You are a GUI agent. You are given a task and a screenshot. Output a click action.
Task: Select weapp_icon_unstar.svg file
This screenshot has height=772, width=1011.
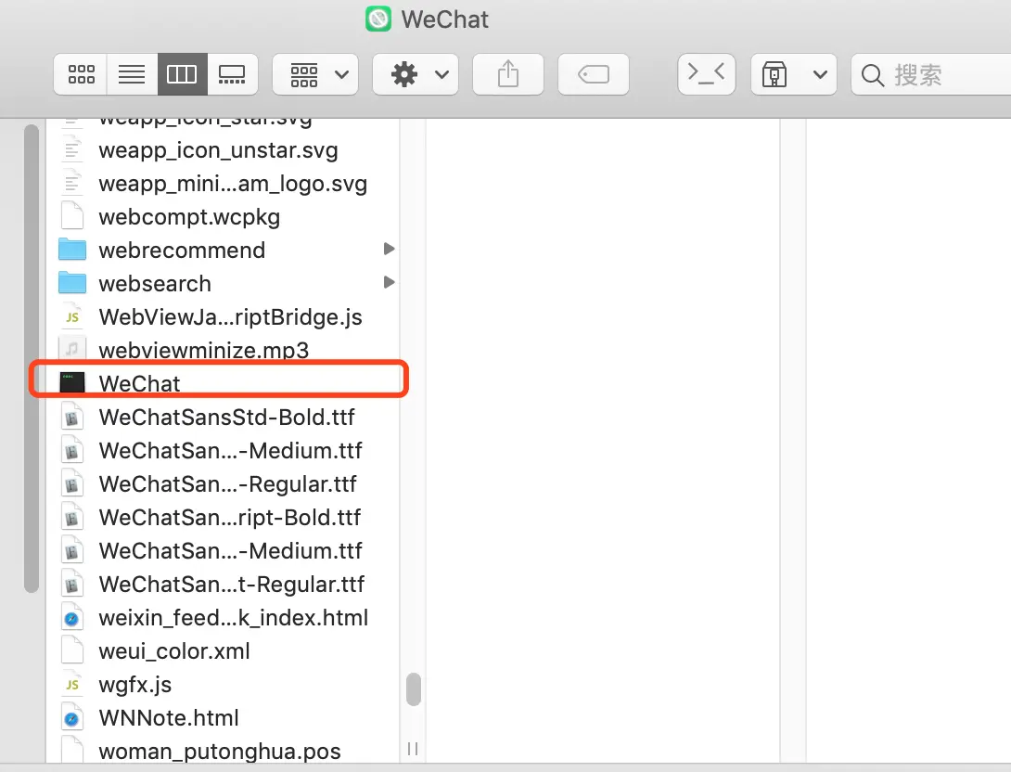pos(218,150)
